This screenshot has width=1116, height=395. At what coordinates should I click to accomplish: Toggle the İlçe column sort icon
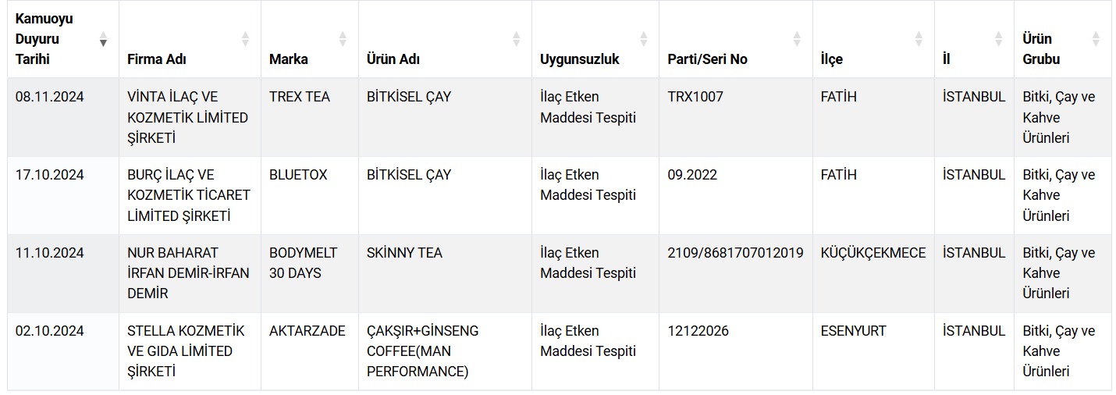[919, 39]
